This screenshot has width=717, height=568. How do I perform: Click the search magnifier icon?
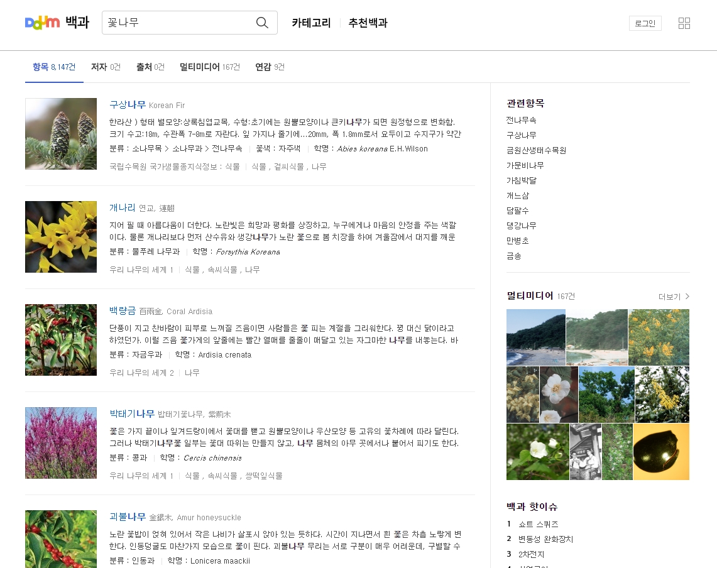262,23
